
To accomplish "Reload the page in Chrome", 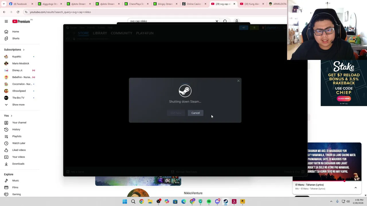I will 18,12.
